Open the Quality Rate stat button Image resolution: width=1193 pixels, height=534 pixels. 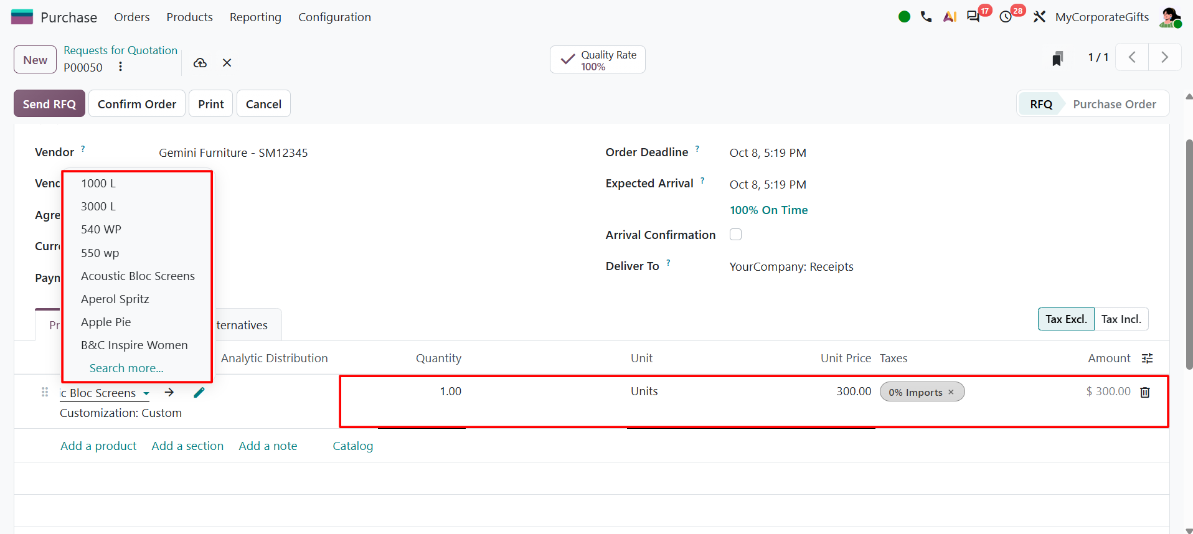point(598,60)
